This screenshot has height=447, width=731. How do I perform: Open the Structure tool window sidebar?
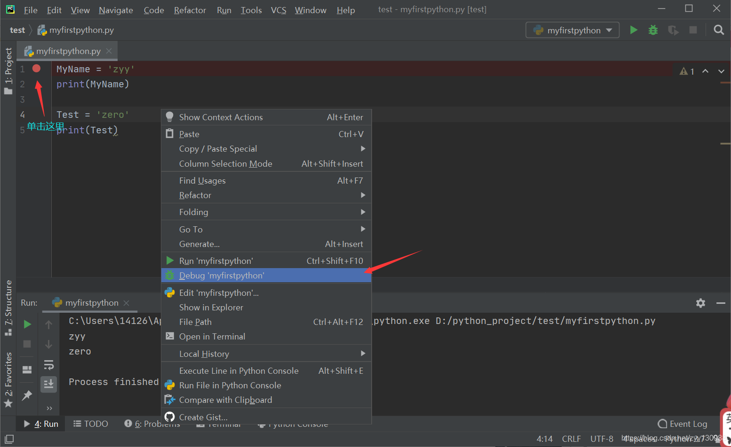(x=8, y=308)
